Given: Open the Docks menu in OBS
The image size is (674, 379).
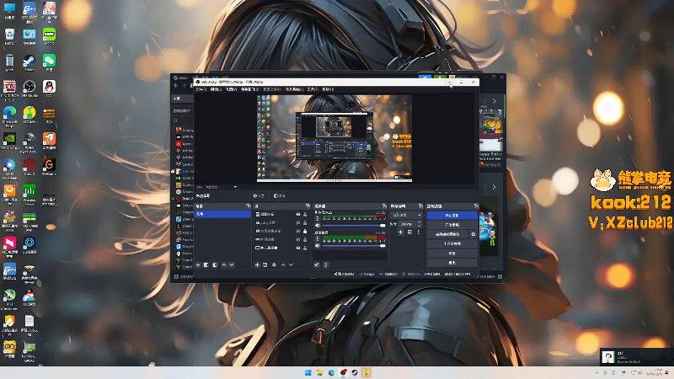Looking at the screenshot, I should [x=249, y=89].
